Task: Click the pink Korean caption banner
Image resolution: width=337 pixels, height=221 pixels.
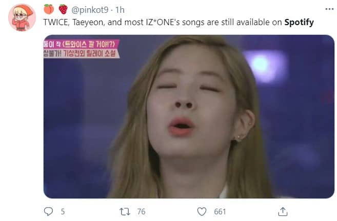Action: click(x=82, y=49)
